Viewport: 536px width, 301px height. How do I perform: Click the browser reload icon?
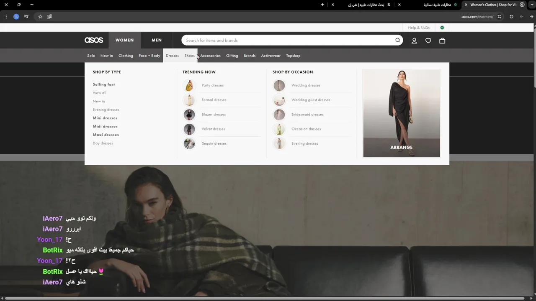[511, 17]
